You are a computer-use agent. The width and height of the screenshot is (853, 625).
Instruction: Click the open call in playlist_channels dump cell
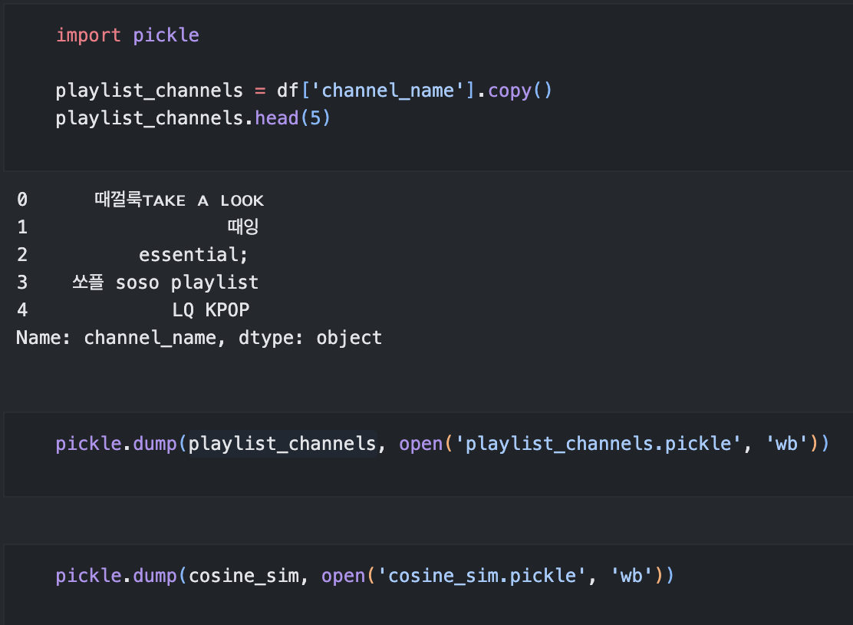[x=420, y=444]
